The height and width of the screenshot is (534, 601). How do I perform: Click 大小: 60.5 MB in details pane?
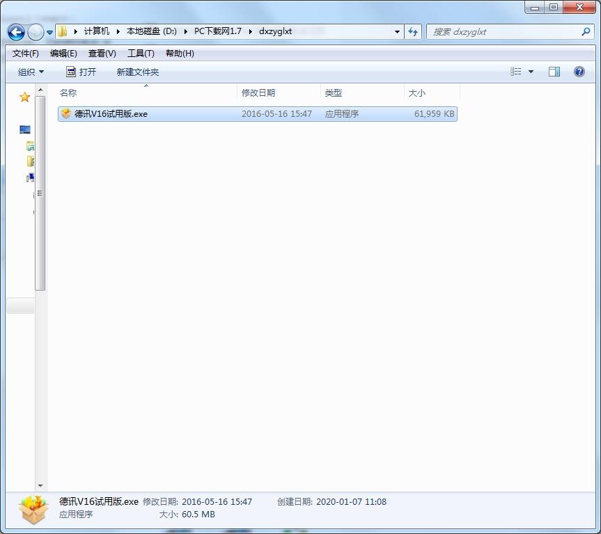187,514
